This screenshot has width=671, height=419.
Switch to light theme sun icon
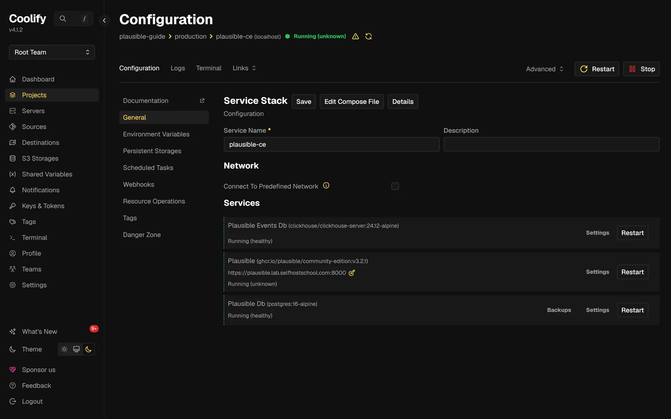(64, 349)
